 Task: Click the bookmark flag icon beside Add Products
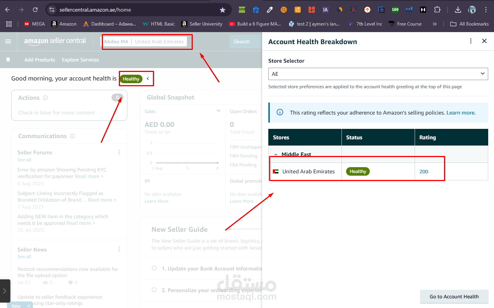(x=8, y=60)
